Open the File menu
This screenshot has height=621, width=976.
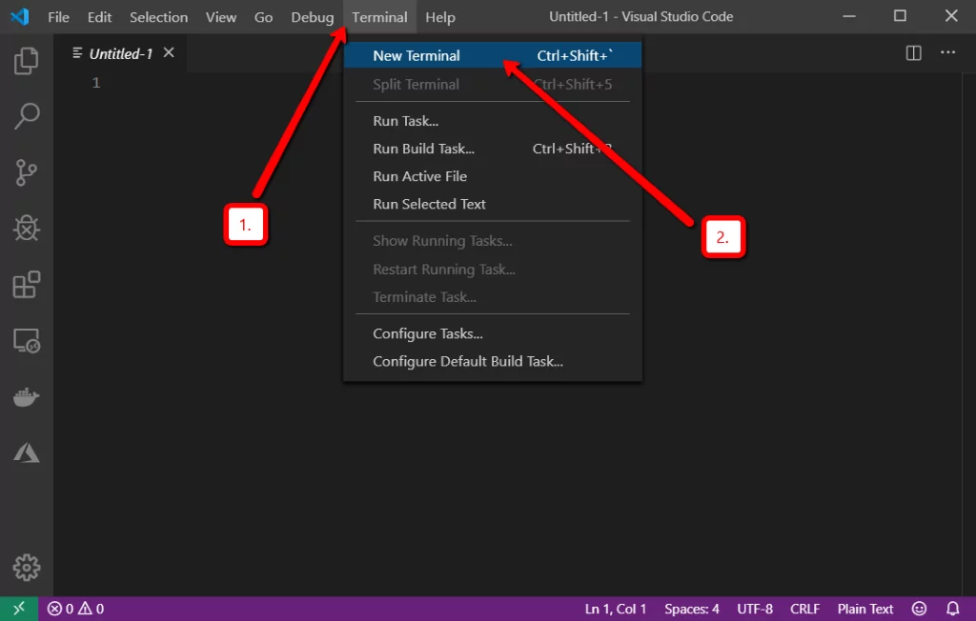(x=58, y=17)
